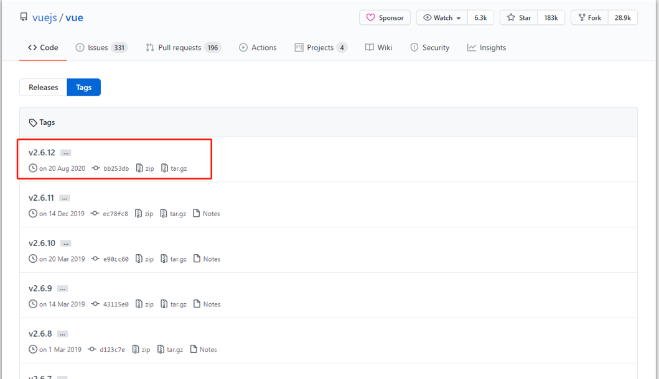659x379 pixels.
Task: Download v2.6.12 zip archive
Action: point(145,168)
